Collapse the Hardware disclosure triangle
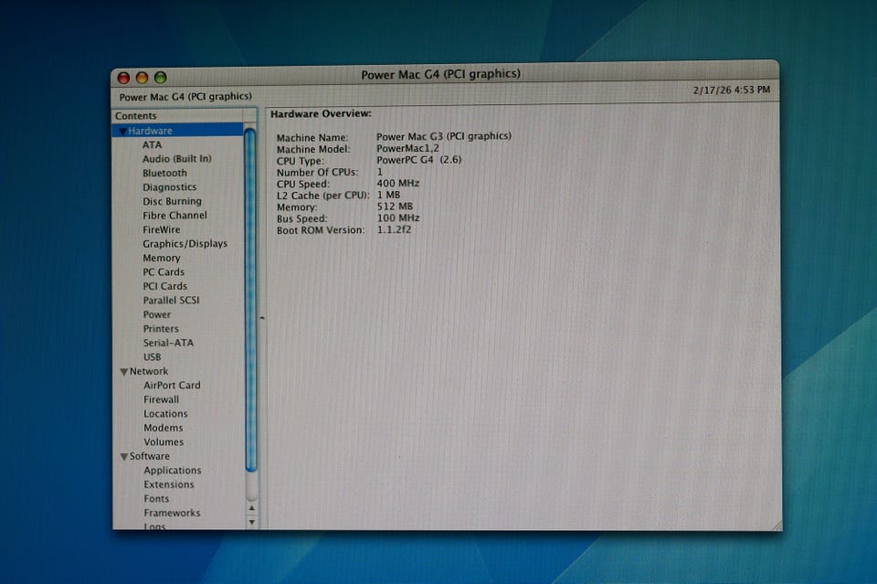 [x=122, y=132]
